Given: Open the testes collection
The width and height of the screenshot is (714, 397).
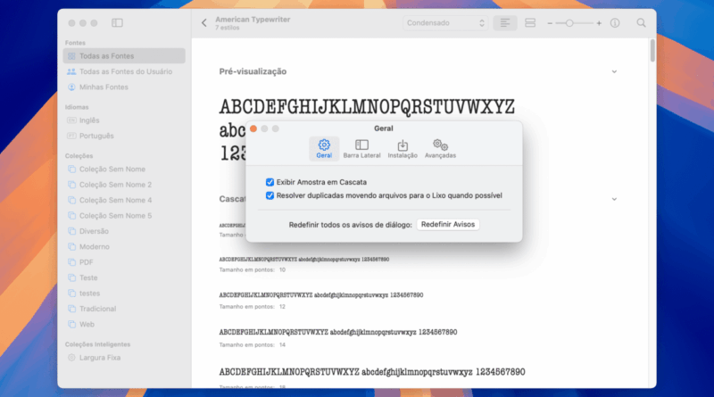Looking at the screenshot, I should point(124,294).
